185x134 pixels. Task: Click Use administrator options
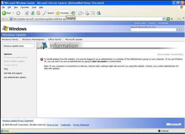[x=15, y=77]
